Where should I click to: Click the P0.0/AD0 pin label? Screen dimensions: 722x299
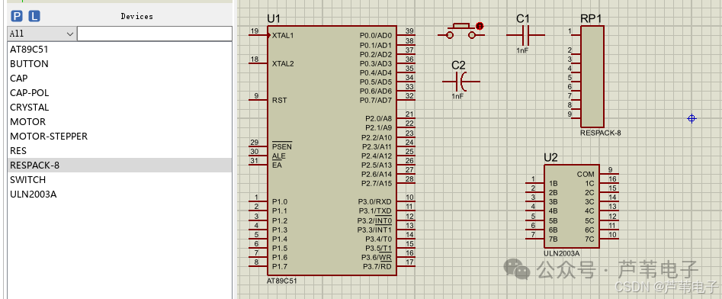pyautogui.click(x=376, y=36)
